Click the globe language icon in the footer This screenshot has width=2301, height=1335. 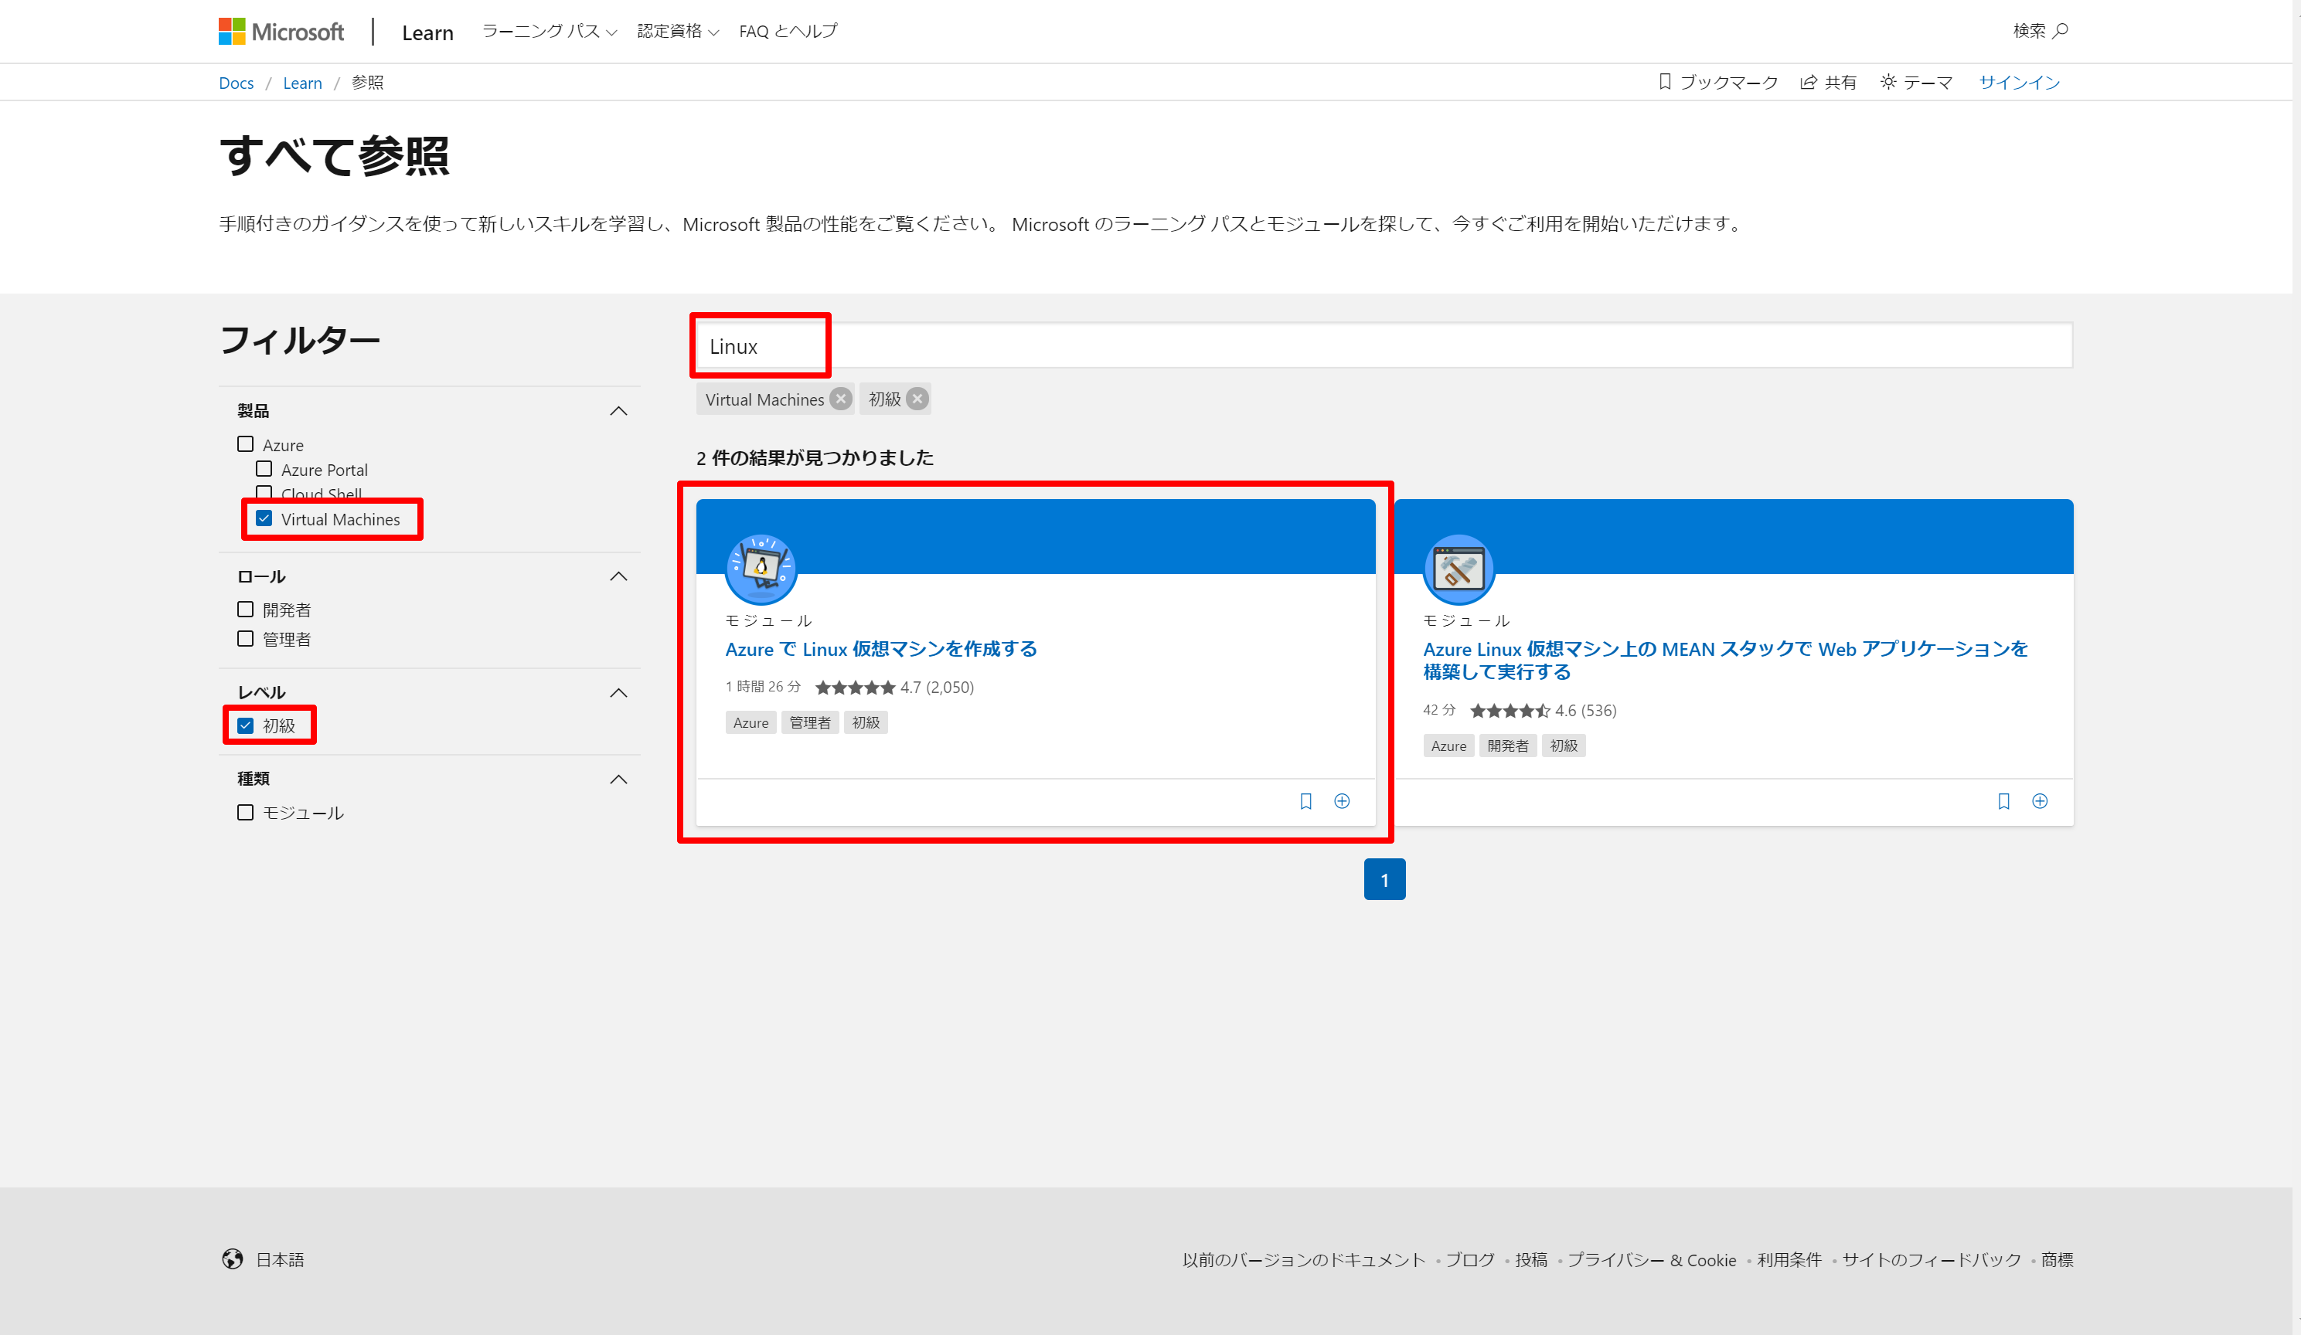click(x=233, y=1259)
